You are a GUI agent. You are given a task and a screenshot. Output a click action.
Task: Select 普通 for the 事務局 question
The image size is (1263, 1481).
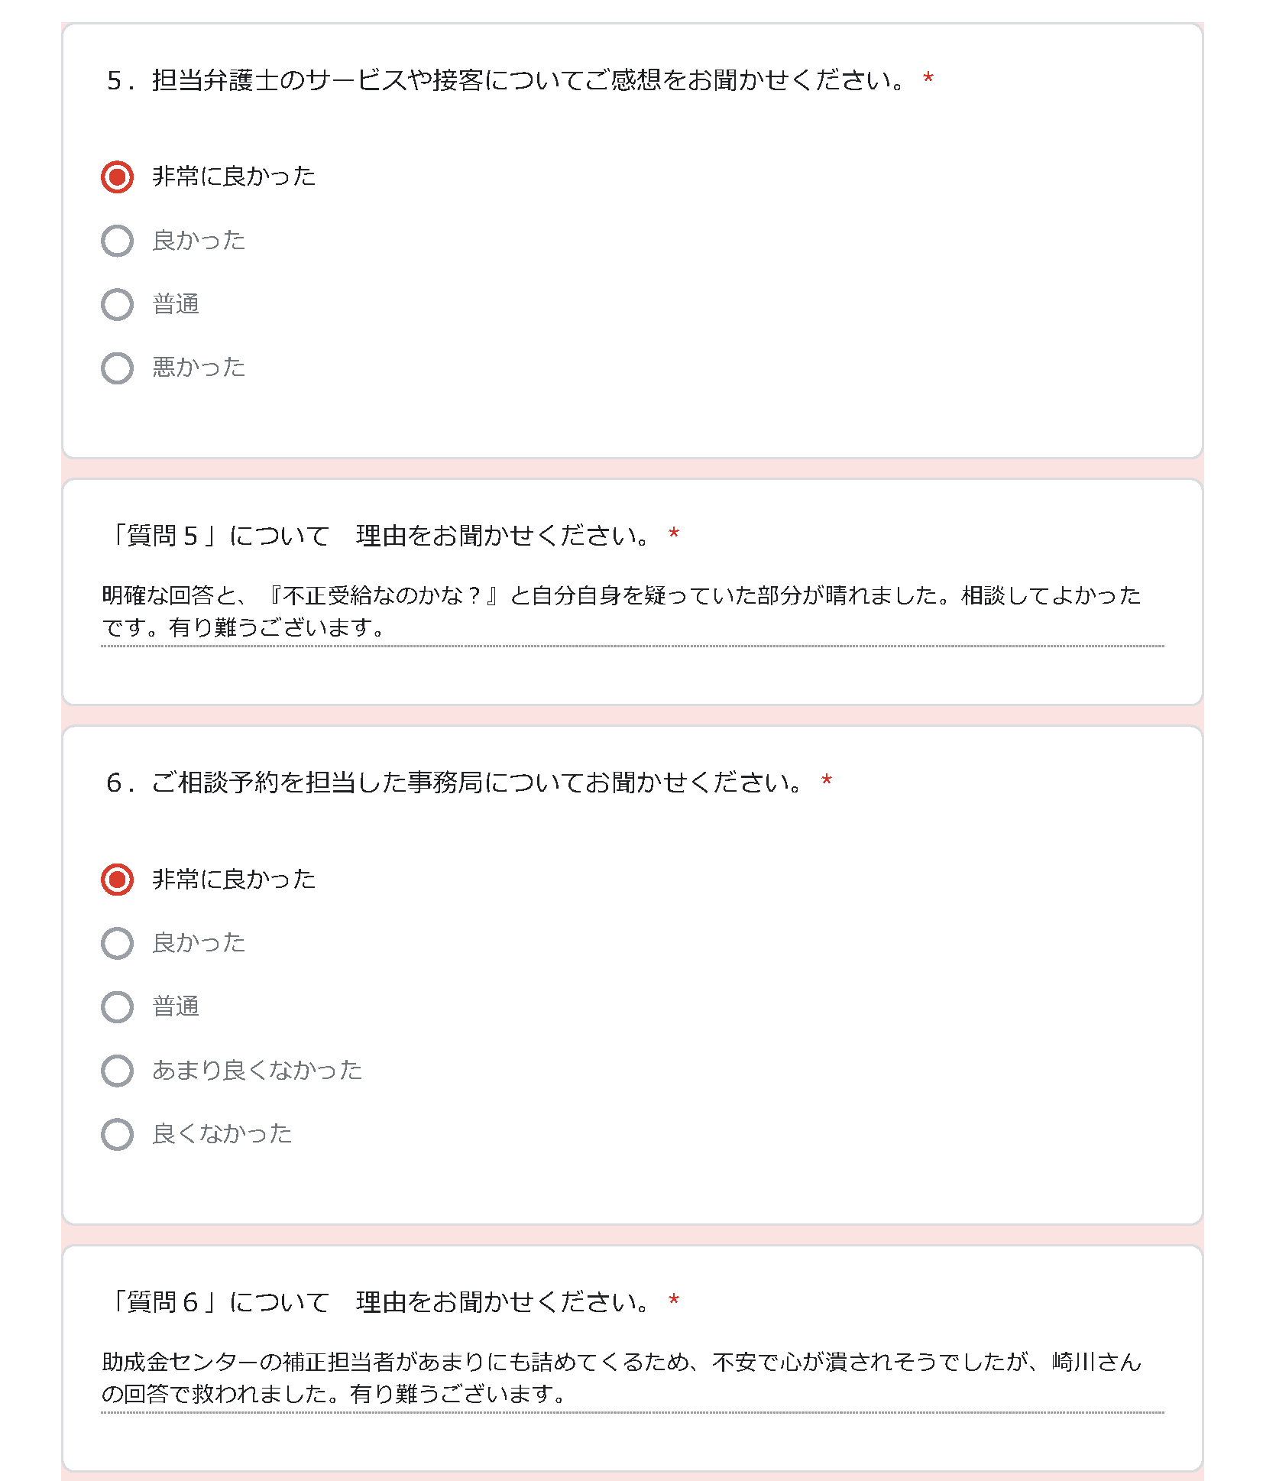(117, 1006)
